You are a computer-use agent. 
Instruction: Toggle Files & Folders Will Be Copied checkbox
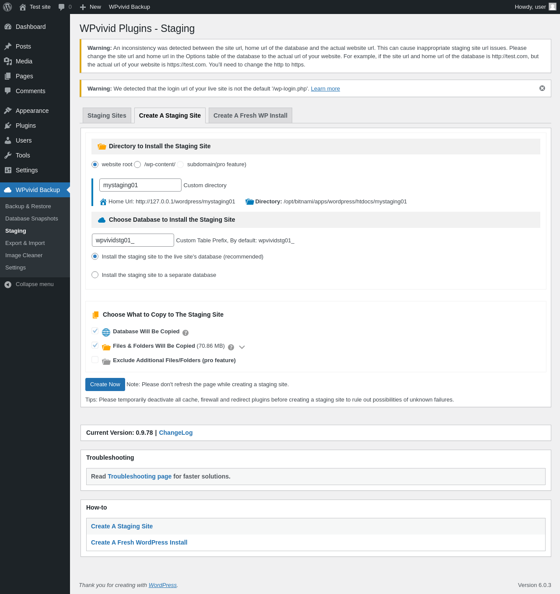[x=95, y=345]
